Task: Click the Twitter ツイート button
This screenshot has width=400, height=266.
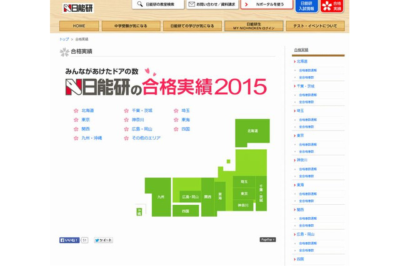Action: [103, 240]
